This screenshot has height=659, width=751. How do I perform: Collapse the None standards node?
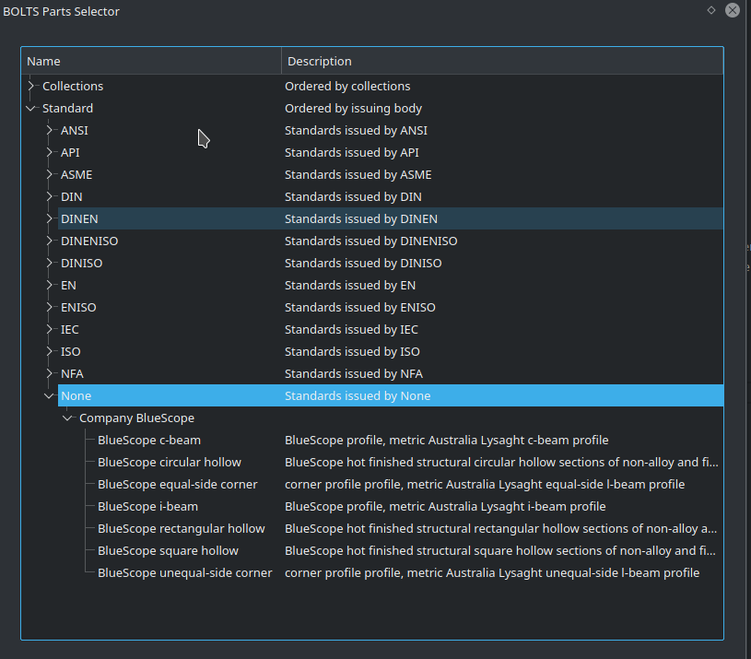point(49,395)
